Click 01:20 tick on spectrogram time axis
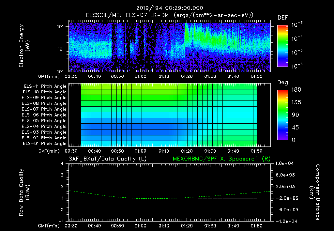 point(187,76)
